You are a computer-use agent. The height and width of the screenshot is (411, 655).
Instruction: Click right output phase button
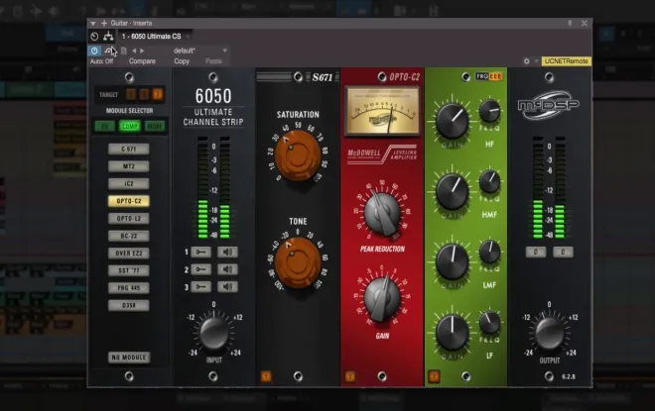point(563,252)
